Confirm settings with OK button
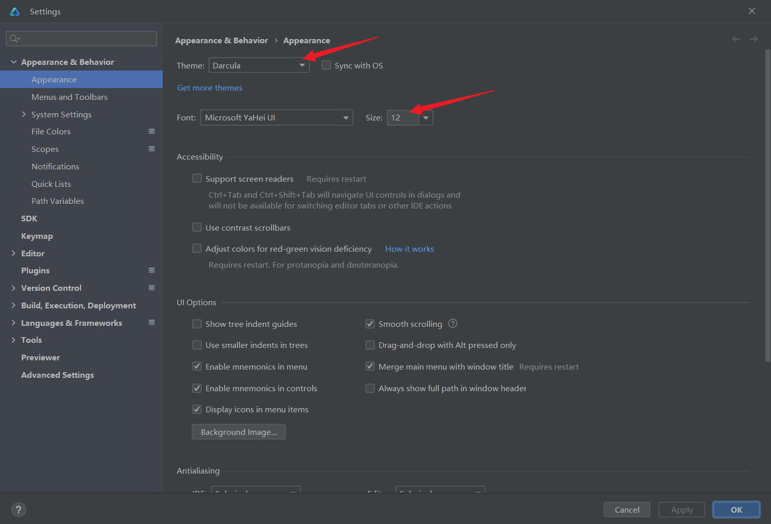The height and width of the screenshot is (524, 771). click(x=736, y=510)
